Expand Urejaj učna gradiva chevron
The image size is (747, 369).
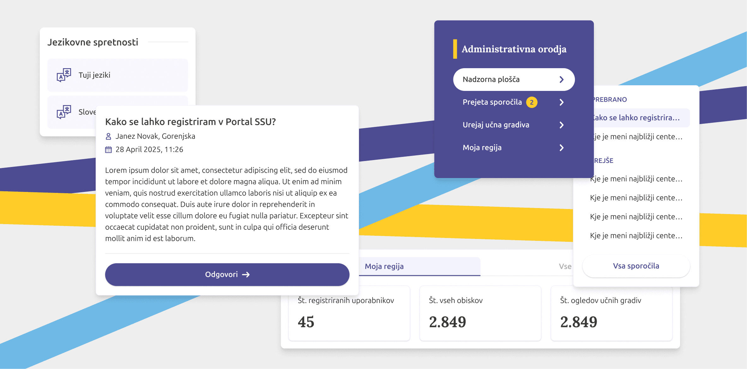coord(561,125)
